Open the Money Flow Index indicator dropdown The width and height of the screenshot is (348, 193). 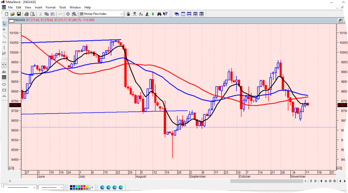click(x=121, y=14)
